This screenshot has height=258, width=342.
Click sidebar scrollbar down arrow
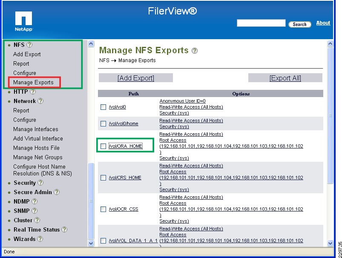coord(91,243)
